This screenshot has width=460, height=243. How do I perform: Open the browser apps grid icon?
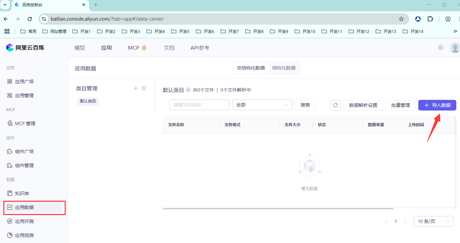7,31
